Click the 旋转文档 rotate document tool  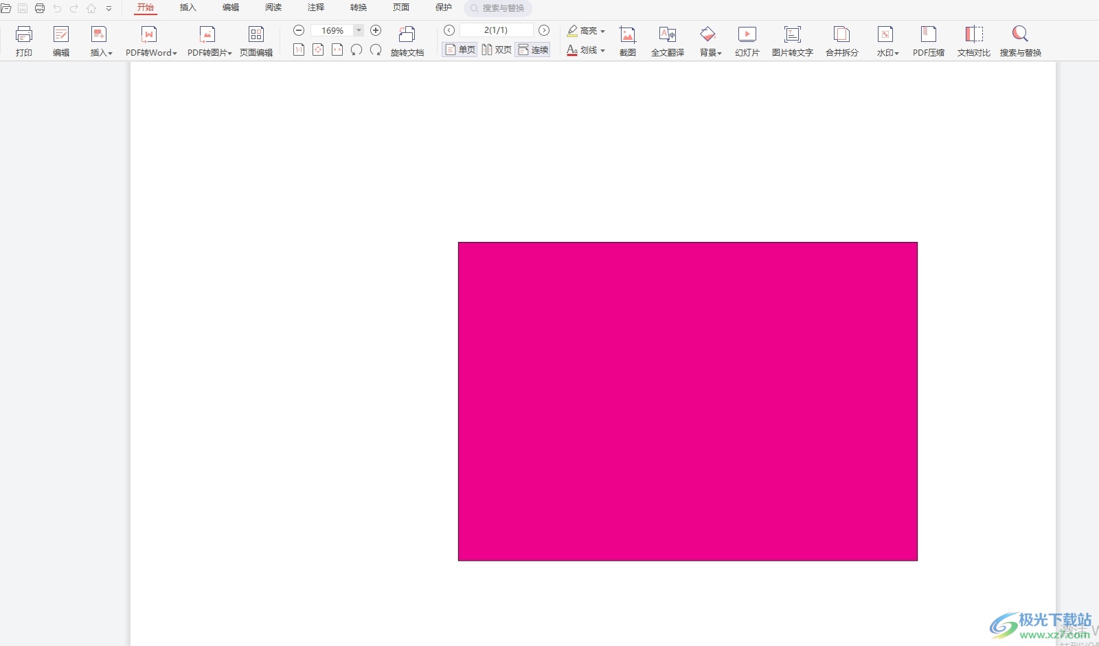(407, 41)
